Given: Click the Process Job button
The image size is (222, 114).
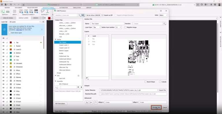Looking at the screenshot, I should pos(156,107).
